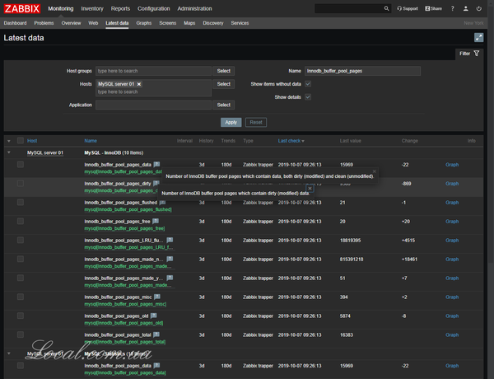Focus the Application filter field
Screen dimensions: 494x379
coord(153,105)
